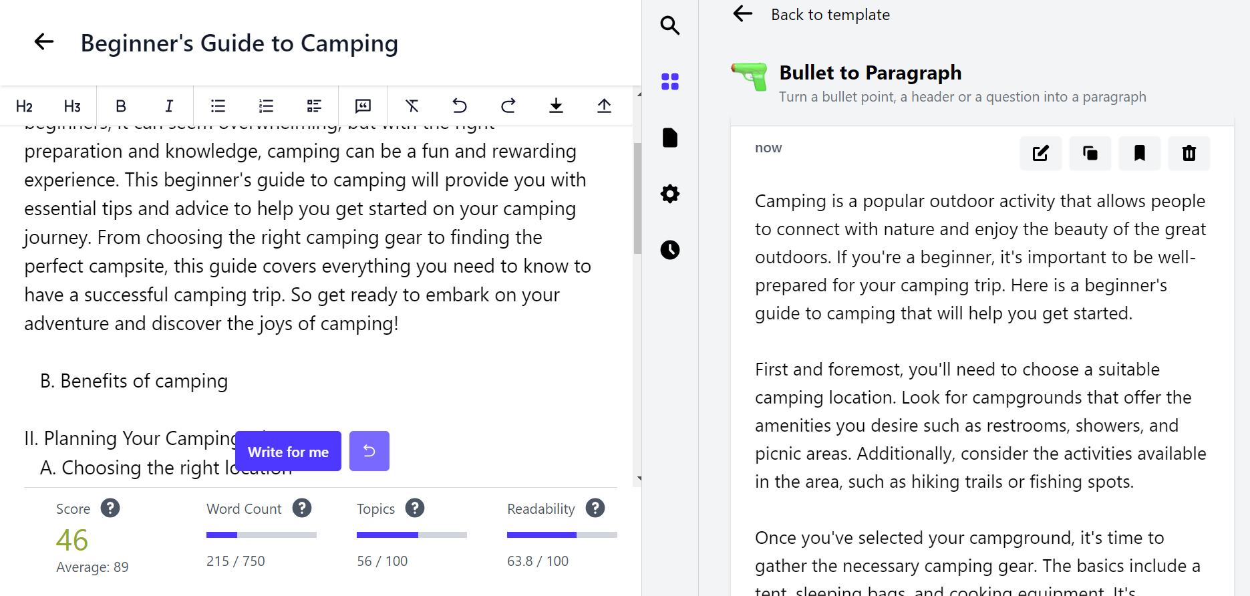
Task: Click the paragraph starting 'Camping is a popular'
Action: point(981,257)
